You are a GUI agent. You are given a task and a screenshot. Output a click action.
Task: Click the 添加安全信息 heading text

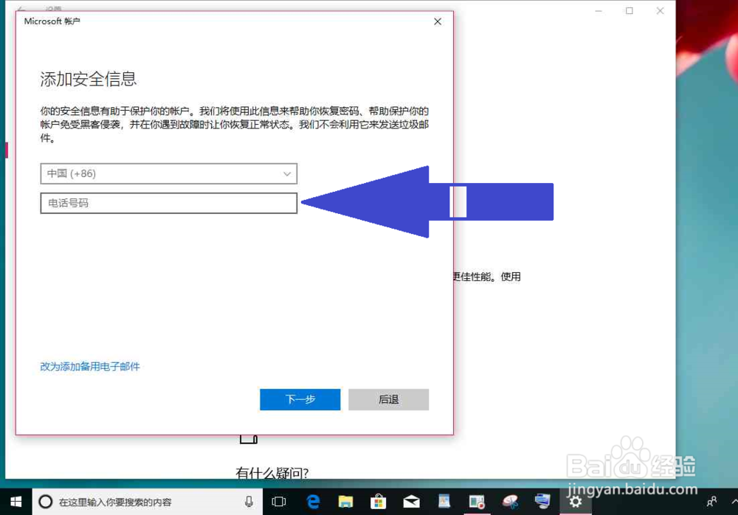89,79
